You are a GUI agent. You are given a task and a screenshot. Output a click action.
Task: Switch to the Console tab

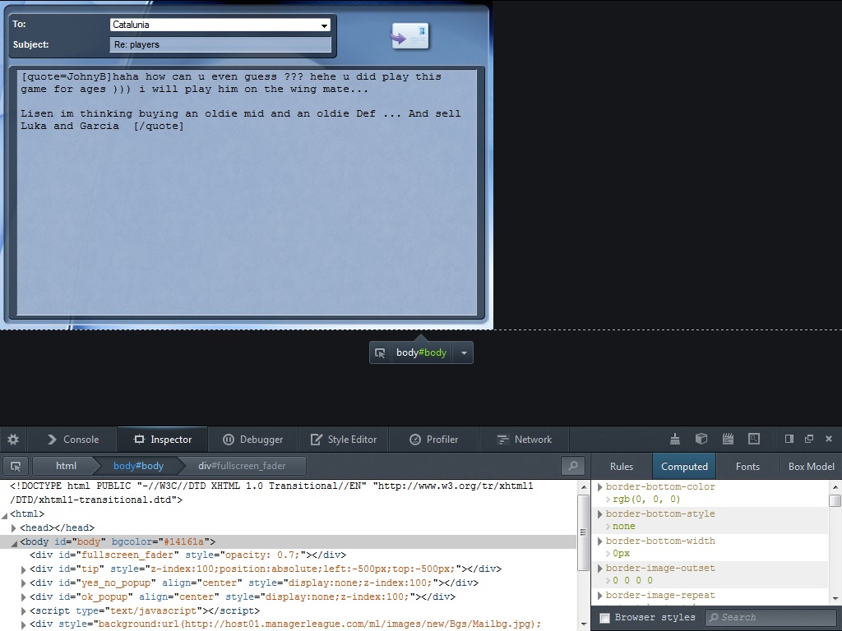[73, 440]
